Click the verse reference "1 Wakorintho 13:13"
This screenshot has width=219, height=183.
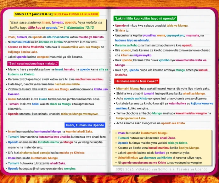pos(79,28)
